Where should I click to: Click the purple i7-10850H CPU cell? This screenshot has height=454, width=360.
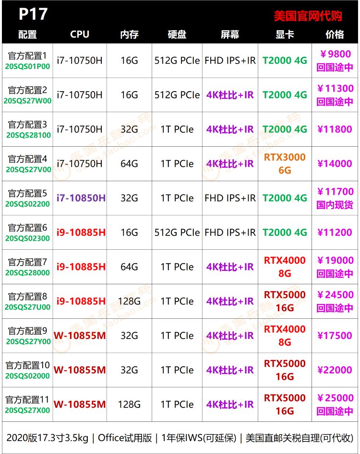click(x=81, y=198)
